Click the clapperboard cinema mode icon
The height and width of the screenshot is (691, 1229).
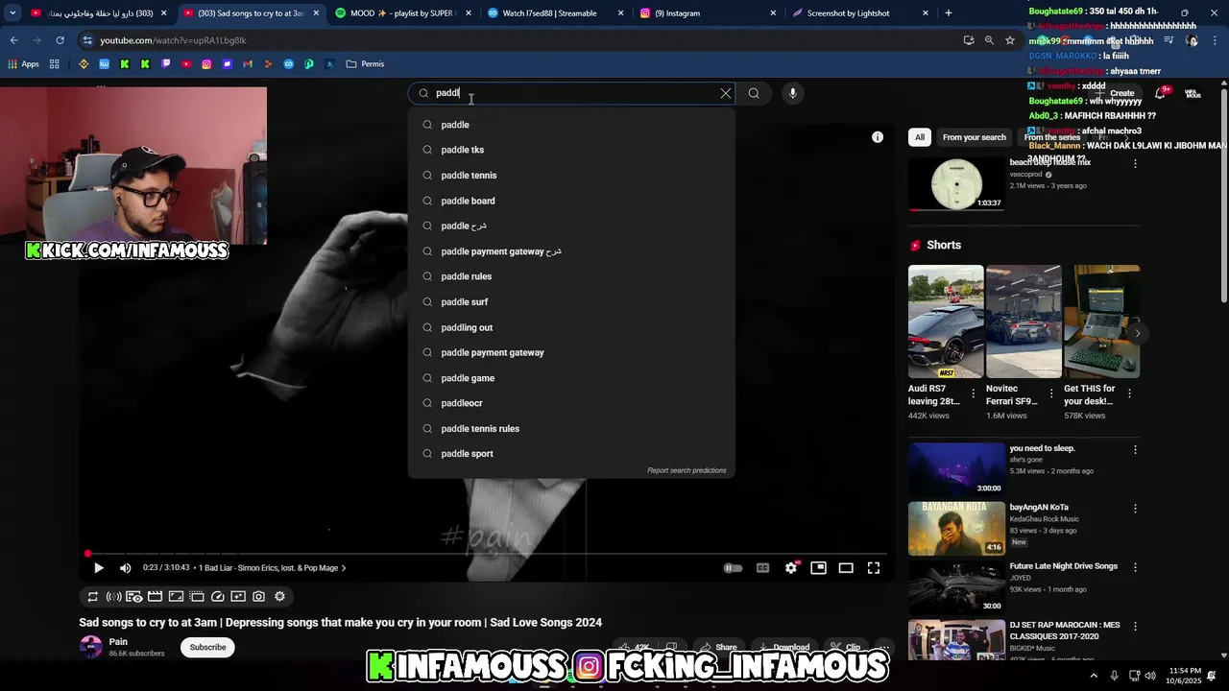tap(155, 597)
